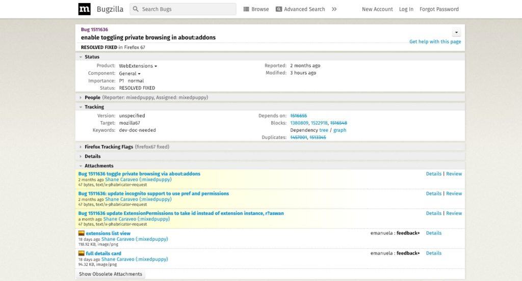The image size is (522, 281).
Task: Open duplicate bug 1457001
Action: coord(298,137)
